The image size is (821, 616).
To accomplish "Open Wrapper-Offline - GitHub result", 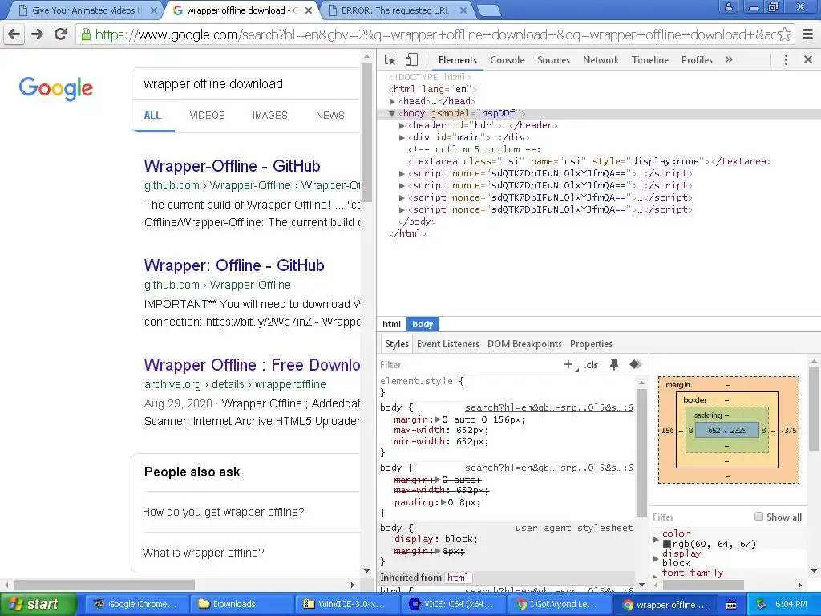I will (232, 166).
